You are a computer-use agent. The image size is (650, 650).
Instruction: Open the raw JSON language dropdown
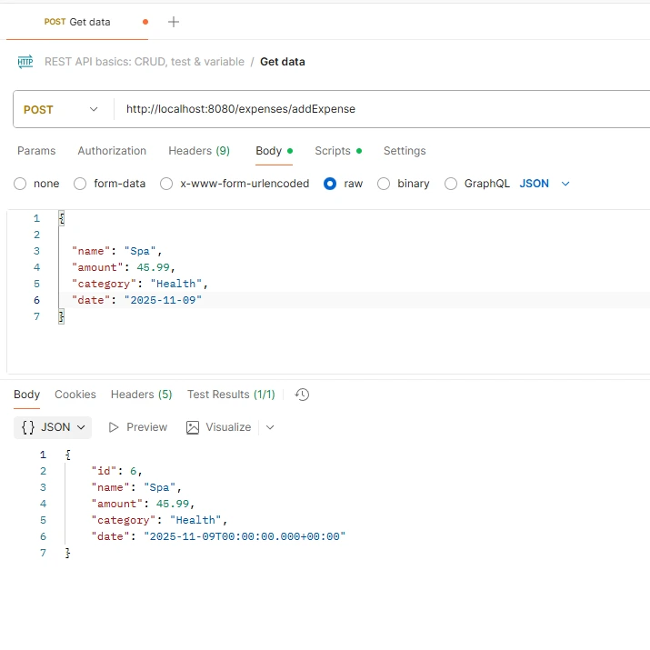point(545,184)
